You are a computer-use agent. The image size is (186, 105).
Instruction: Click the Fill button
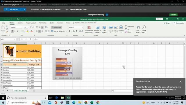[128, 29]
